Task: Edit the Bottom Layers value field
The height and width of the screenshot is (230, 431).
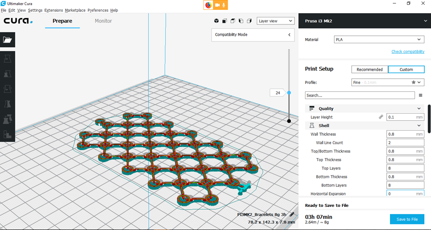Action: [x=405, y=185]
